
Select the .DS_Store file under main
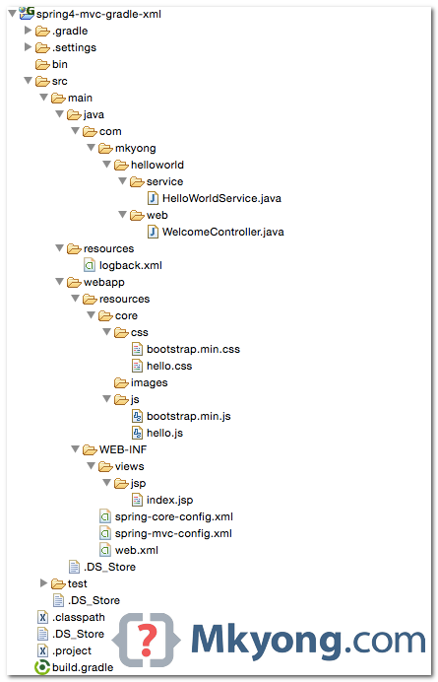[109, 567]
